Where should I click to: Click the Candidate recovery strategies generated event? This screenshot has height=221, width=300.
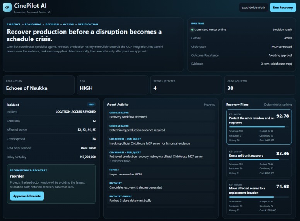[161, 186]
